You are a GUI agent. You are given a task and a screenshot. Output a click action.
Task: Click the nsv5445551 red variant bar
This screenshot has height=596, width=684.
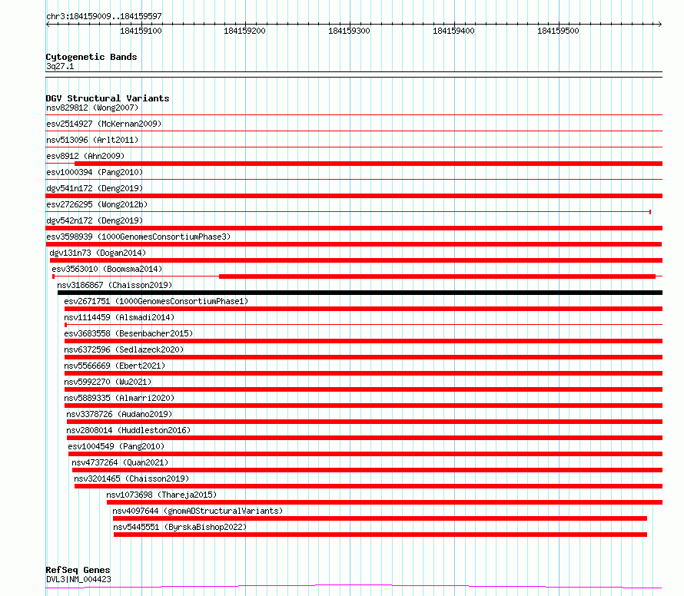pyautogui.click(x=380, y=535)
